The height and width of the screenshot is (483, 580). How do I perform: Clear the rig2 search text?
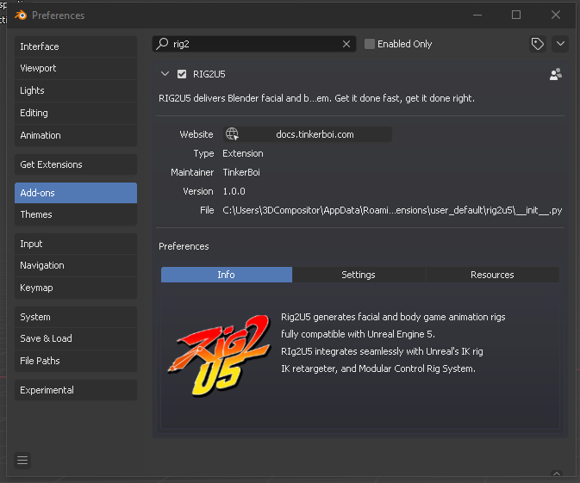(346, 44)
